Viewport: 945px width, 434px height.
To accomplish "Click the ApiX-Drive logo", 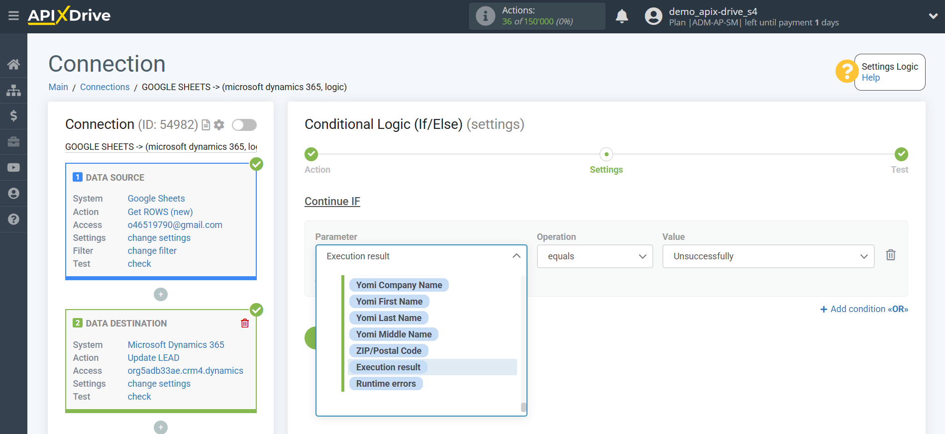I will point(69,15).
